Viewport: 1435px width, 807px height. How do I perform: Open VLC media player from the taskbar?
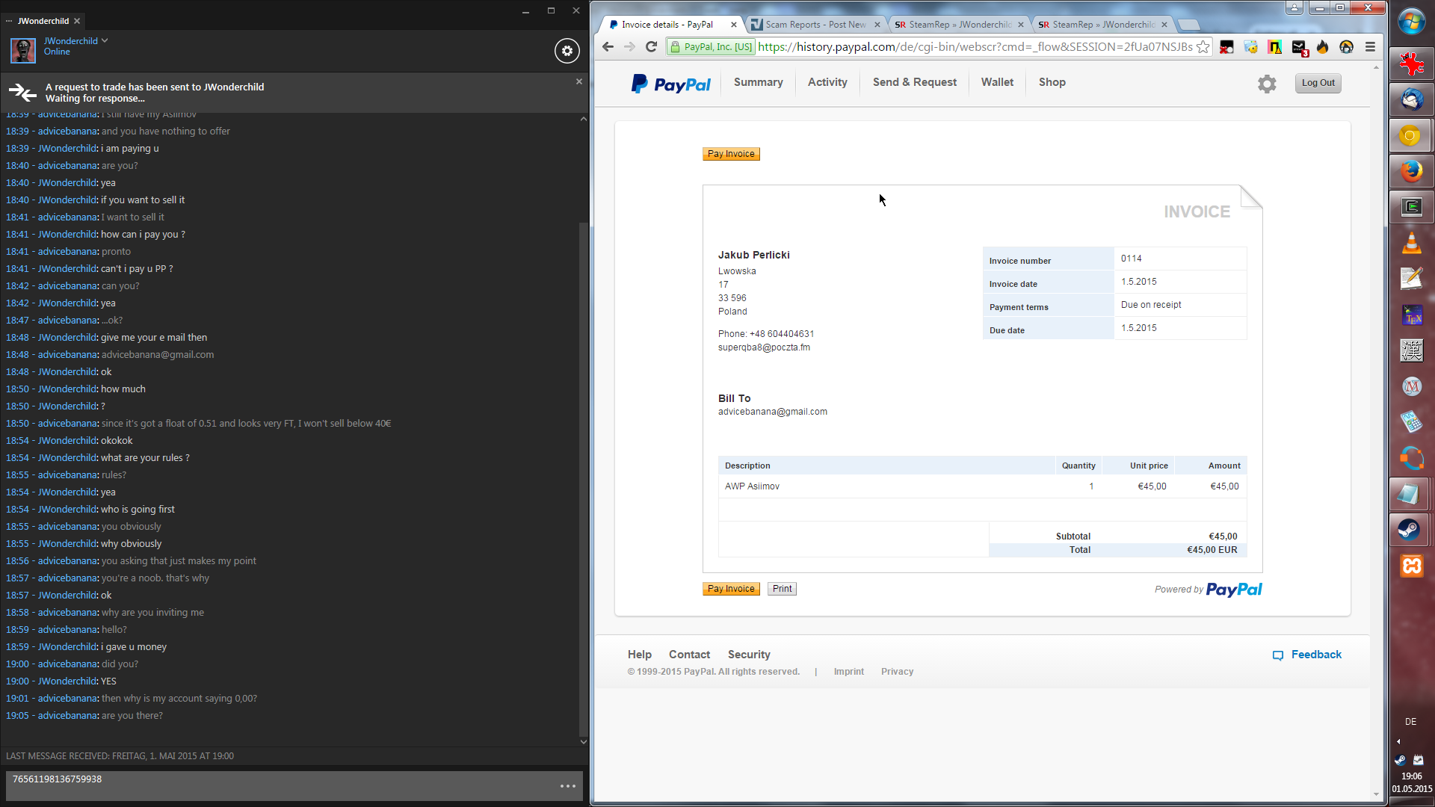[x=1411, y=244]
